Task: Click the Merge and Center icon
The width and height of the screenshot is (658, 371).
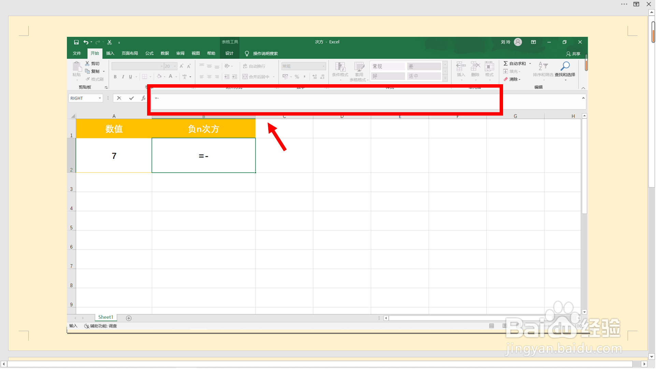Action: [245, 77]
